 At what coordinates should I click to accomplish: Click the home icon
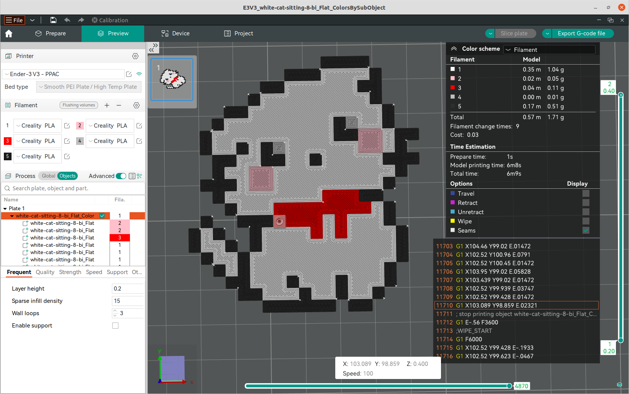(x=9, y=33)
